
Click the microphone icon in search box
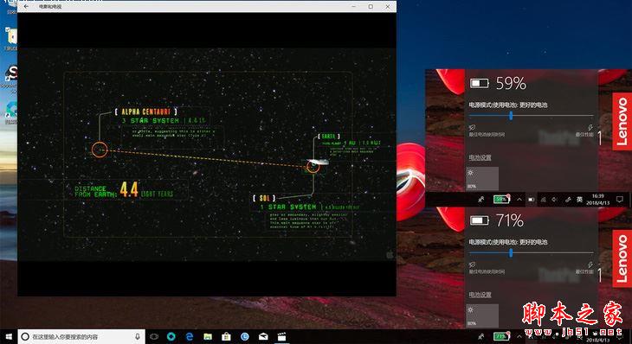(138, 336)
